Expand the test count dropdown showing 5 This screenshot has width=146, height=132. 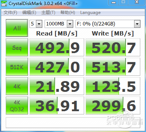[39, 24]
